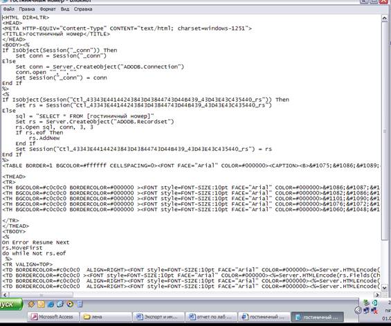Click the </HEAD> closing tag line
Screen dimensions: 391x326
coord(14,39)
